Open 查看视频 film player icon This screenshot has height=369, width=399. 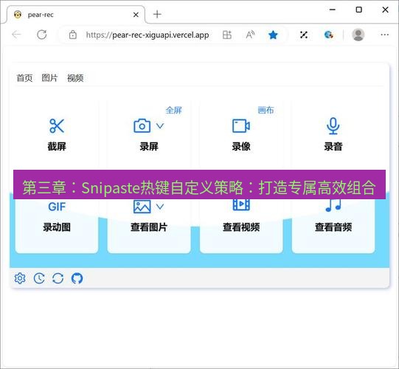click(241, 205)
